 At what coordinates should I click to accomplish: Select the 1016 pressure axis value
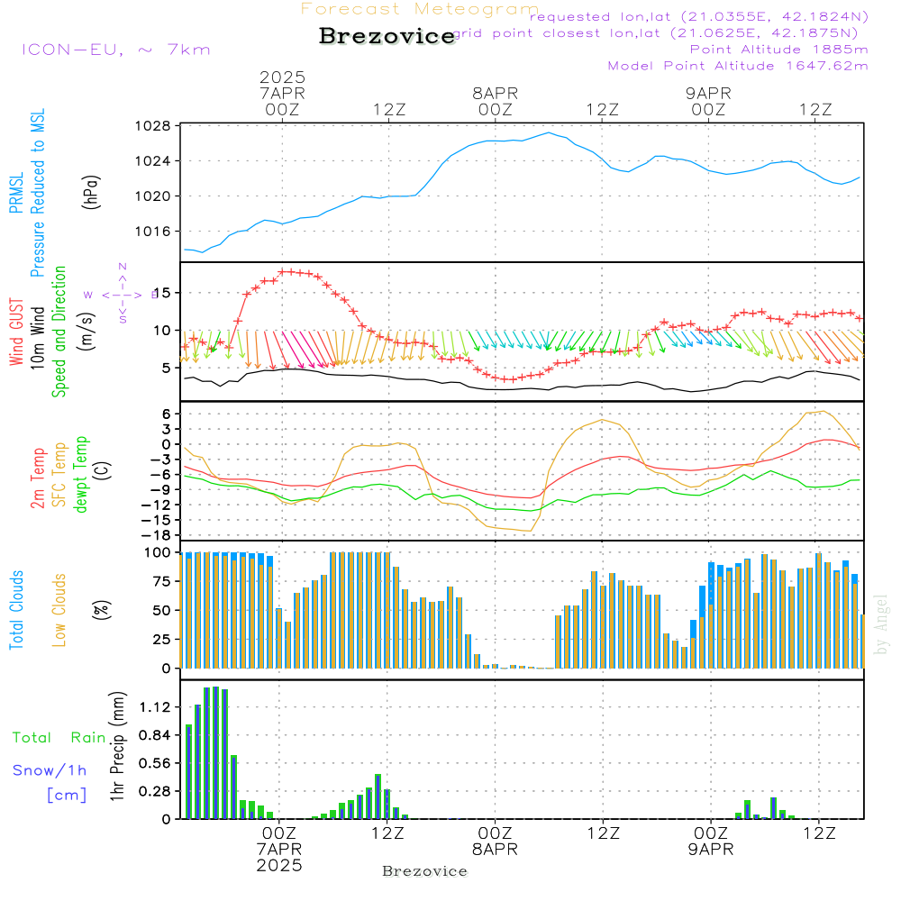pyautogui.click(x=153, y=231)
